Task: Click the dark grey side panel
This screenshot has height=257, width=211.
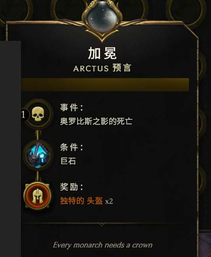Action: [x=10, y=149]
